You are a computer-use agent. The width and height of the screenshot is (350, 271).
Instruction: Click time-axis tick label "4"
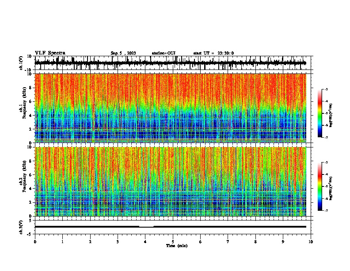point(145,242)
